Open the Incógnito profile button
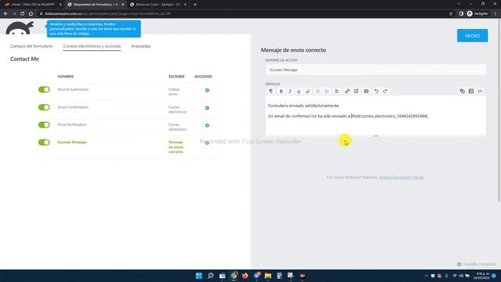The image size is (501, 282). coord(478,14)
